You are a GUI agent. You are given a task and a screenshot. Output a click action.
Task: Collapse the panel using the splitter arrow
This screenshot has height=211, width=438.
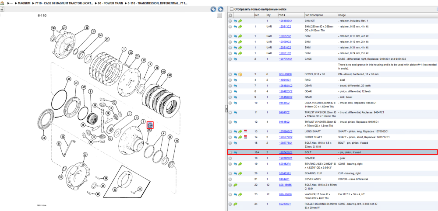[x=226, y=109]
